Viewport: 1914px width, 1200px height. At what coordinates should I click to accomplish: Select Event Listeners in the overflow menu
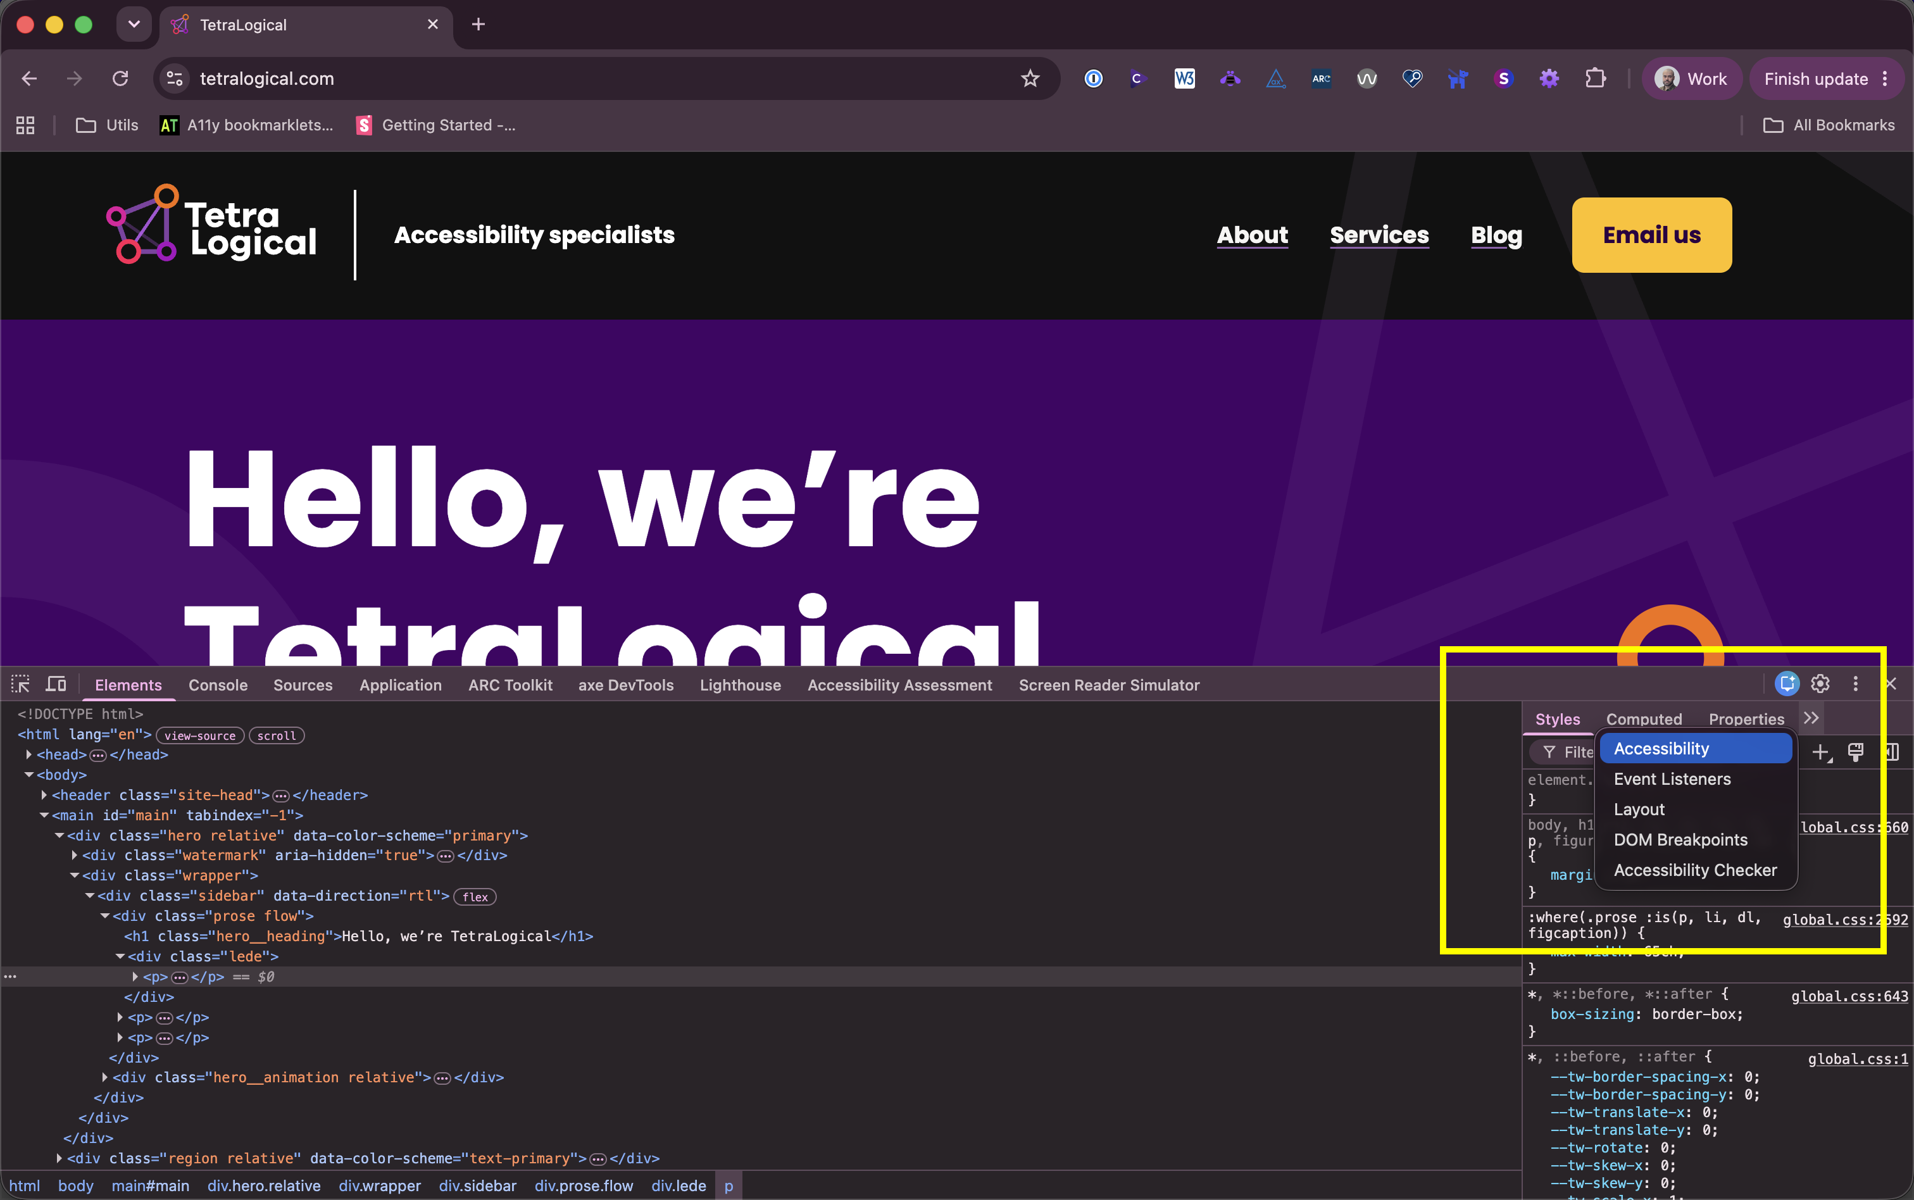[1696, 779]
